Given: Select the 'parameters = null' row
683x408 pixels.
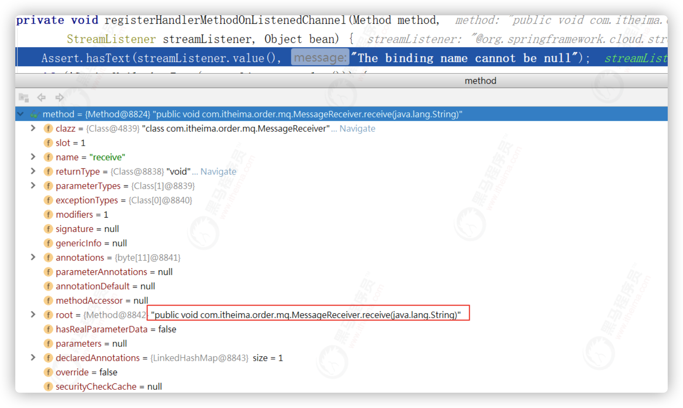Looking at the screenshot, I should (x=341, y=343).
